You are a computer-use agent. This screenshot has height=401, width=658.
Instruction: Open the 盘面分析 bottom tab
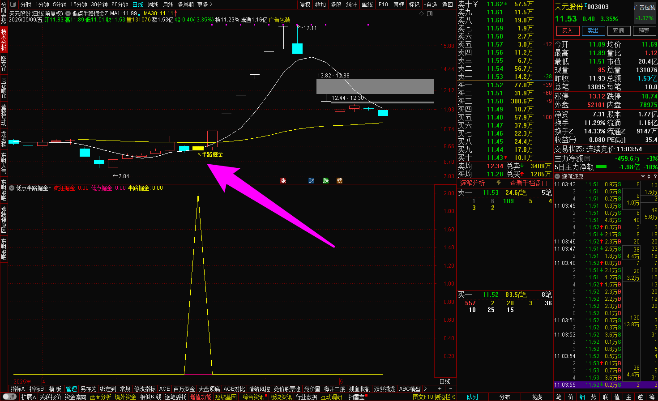coord(100,397)
